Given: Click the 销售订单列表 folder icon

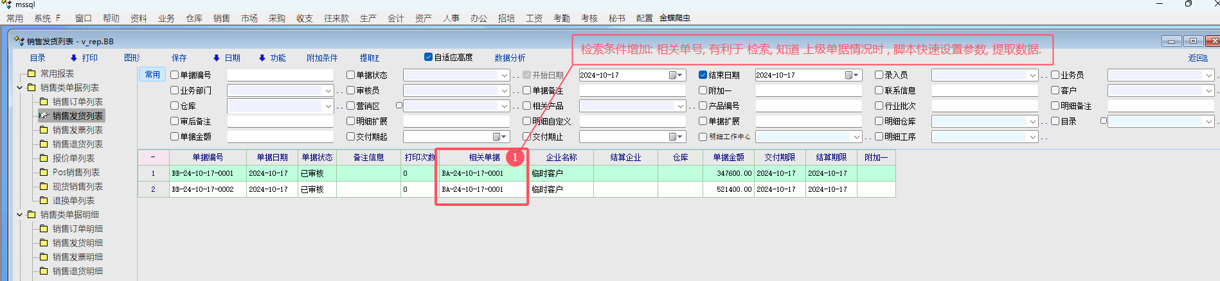Looking at the screenshot, I should (x=44, y=101).
